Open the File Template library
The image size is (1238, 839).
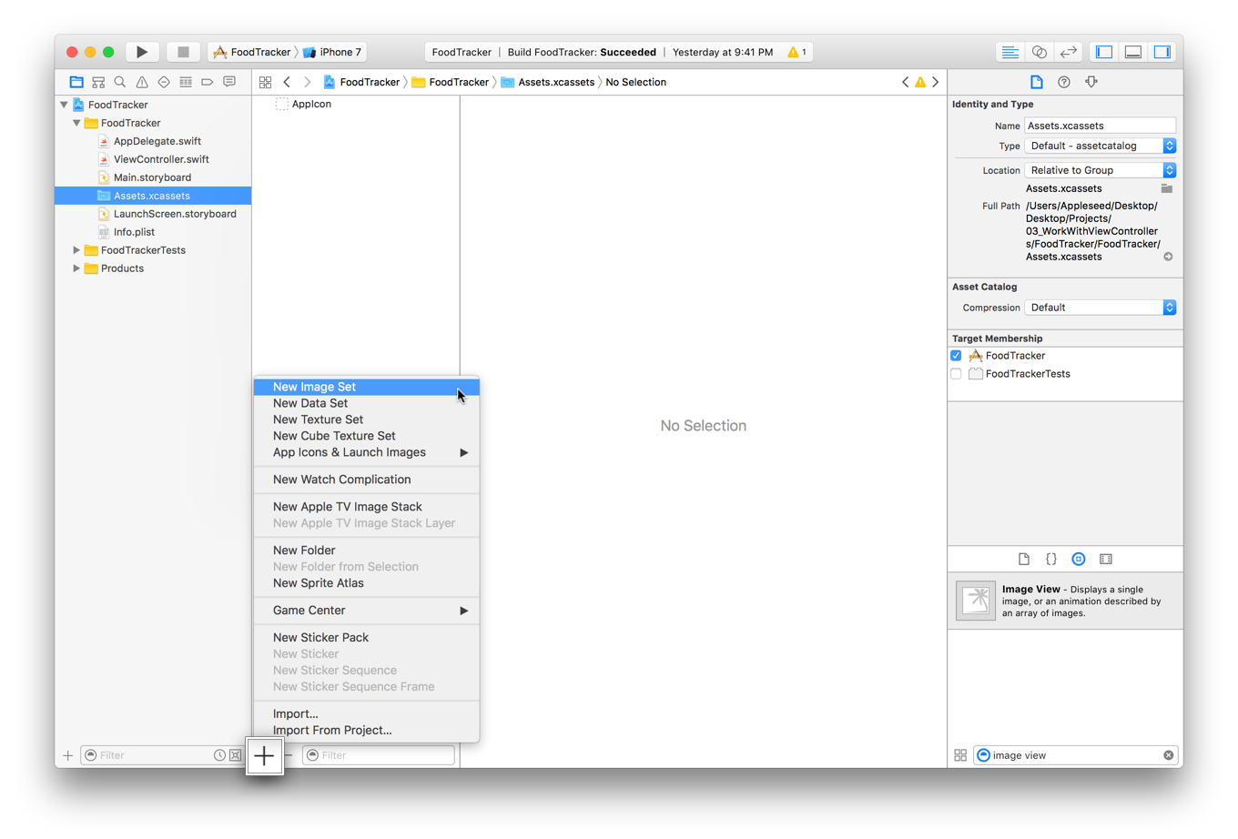(x=1024, y=559)
